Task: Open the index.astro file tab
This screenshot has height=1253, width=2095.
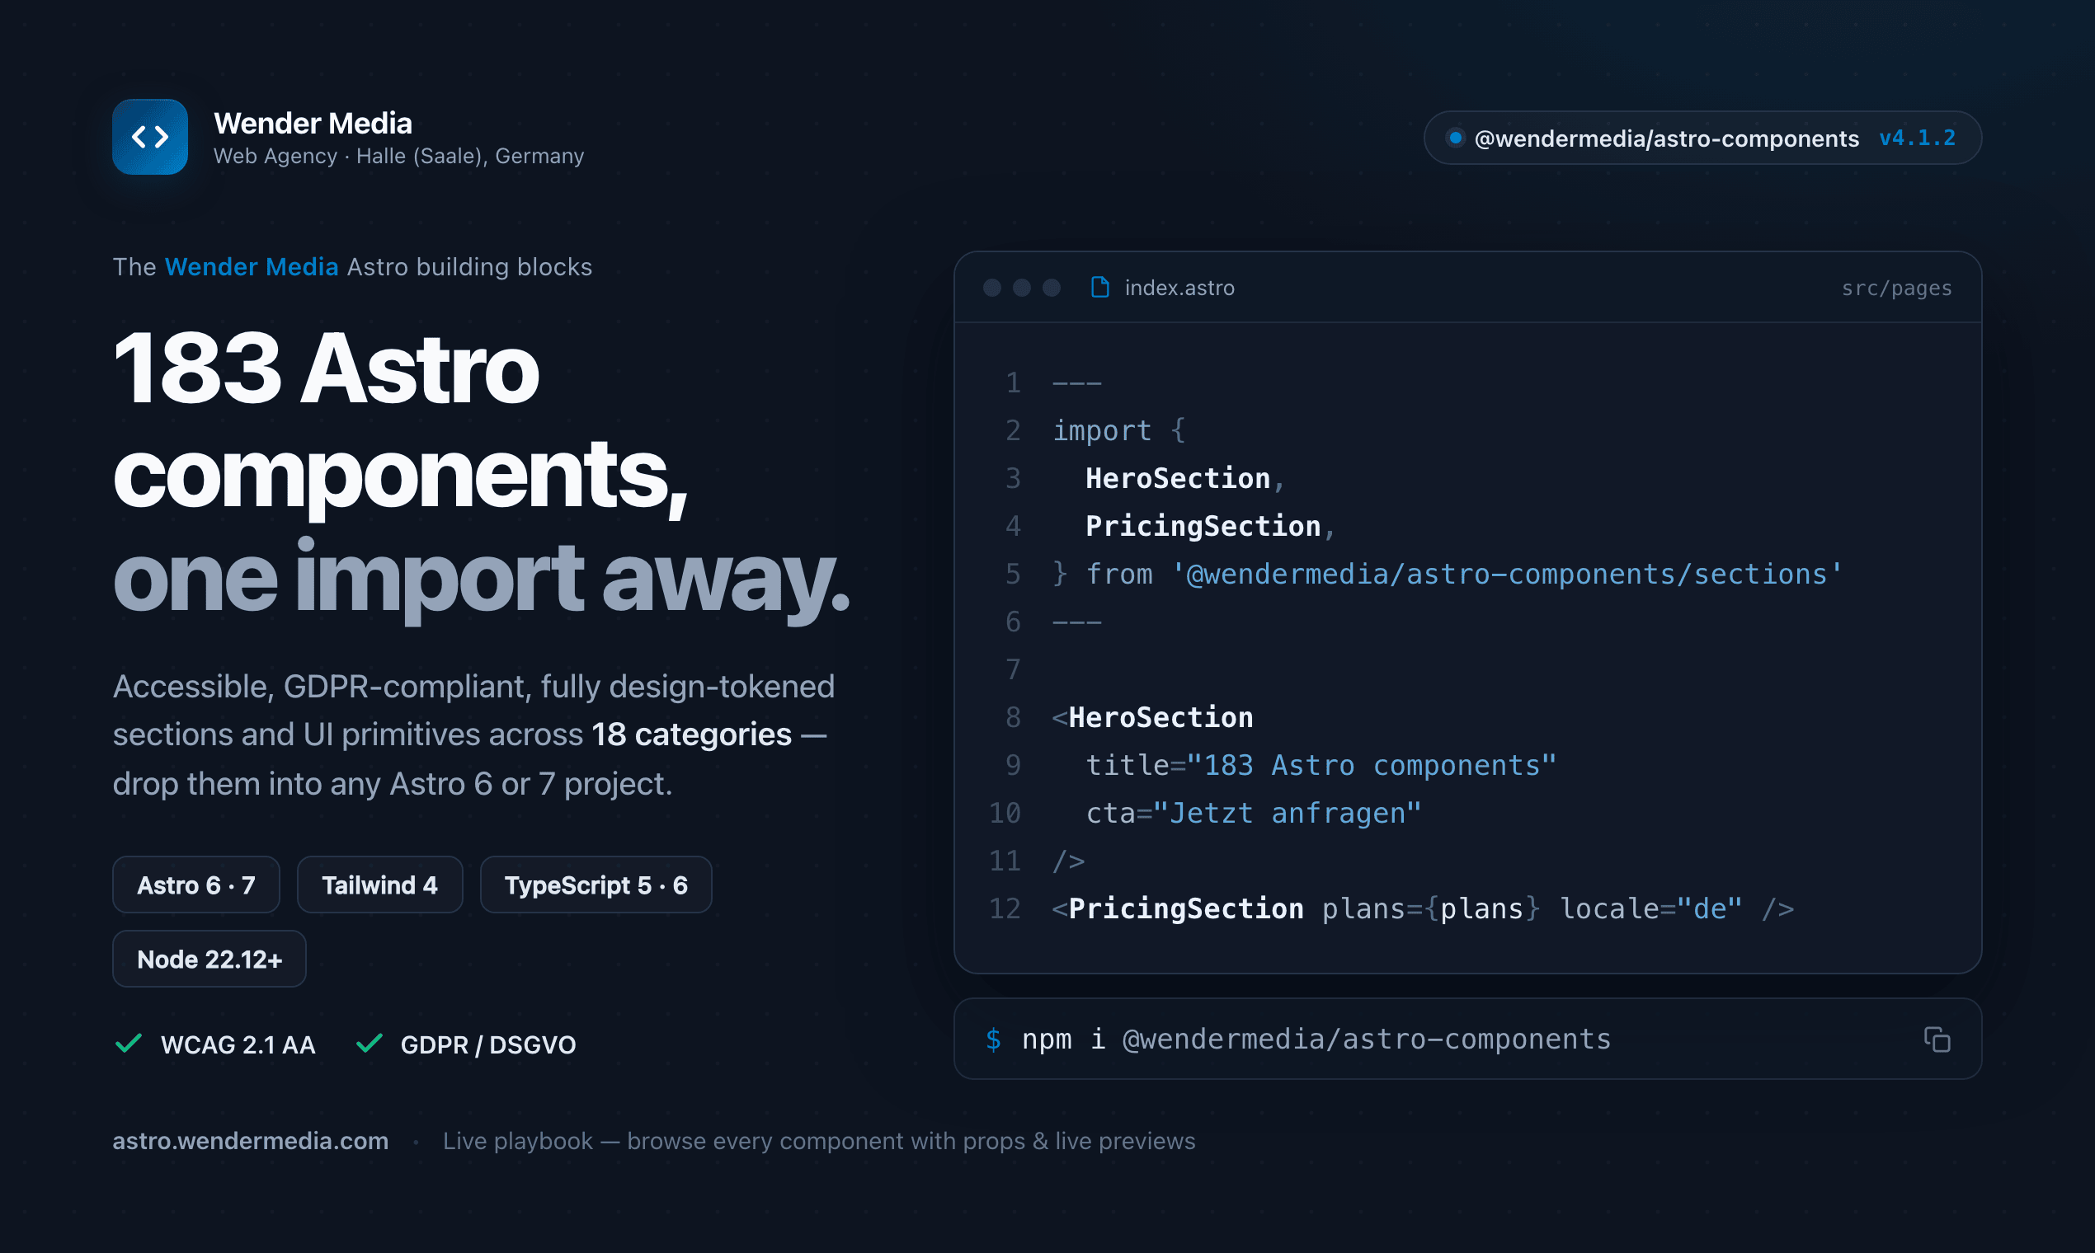Action: tap(1162, 287)
